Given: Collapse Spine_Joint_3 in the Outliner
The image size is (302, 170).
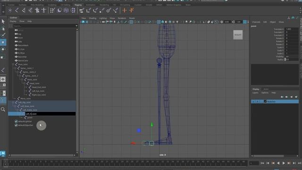Looking at the screenshot, I should click(20, 76).
